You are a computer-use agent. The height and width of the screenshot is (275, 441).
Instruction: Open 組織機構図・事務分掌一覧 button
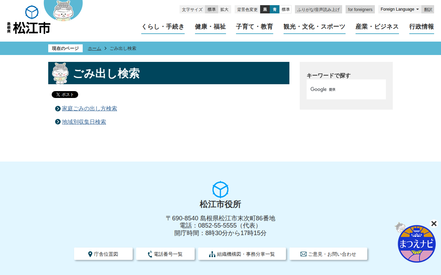point(242,254)
